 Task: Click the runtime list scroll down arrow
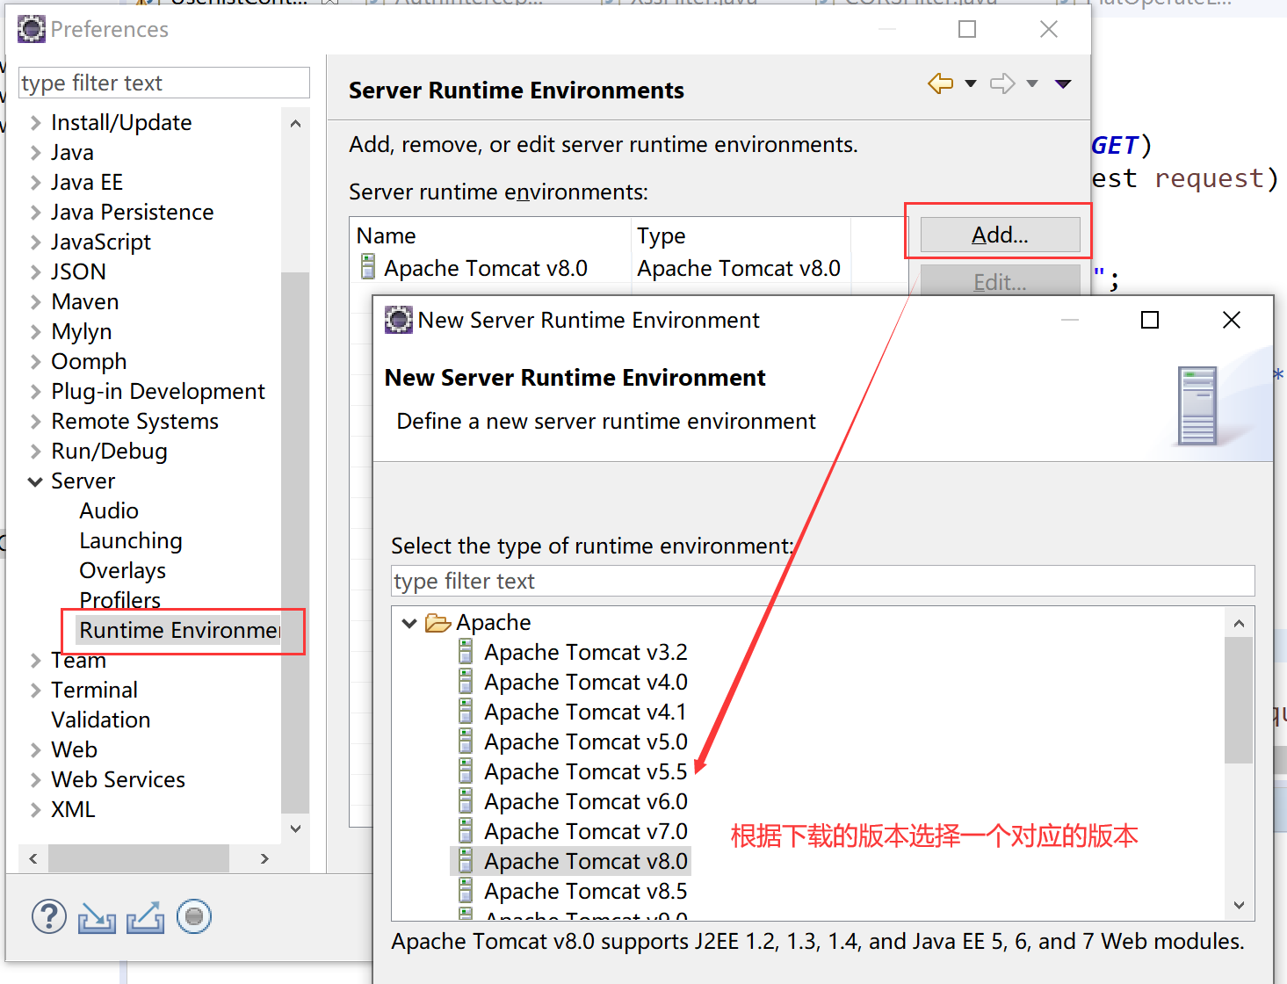coord(1239,905)
